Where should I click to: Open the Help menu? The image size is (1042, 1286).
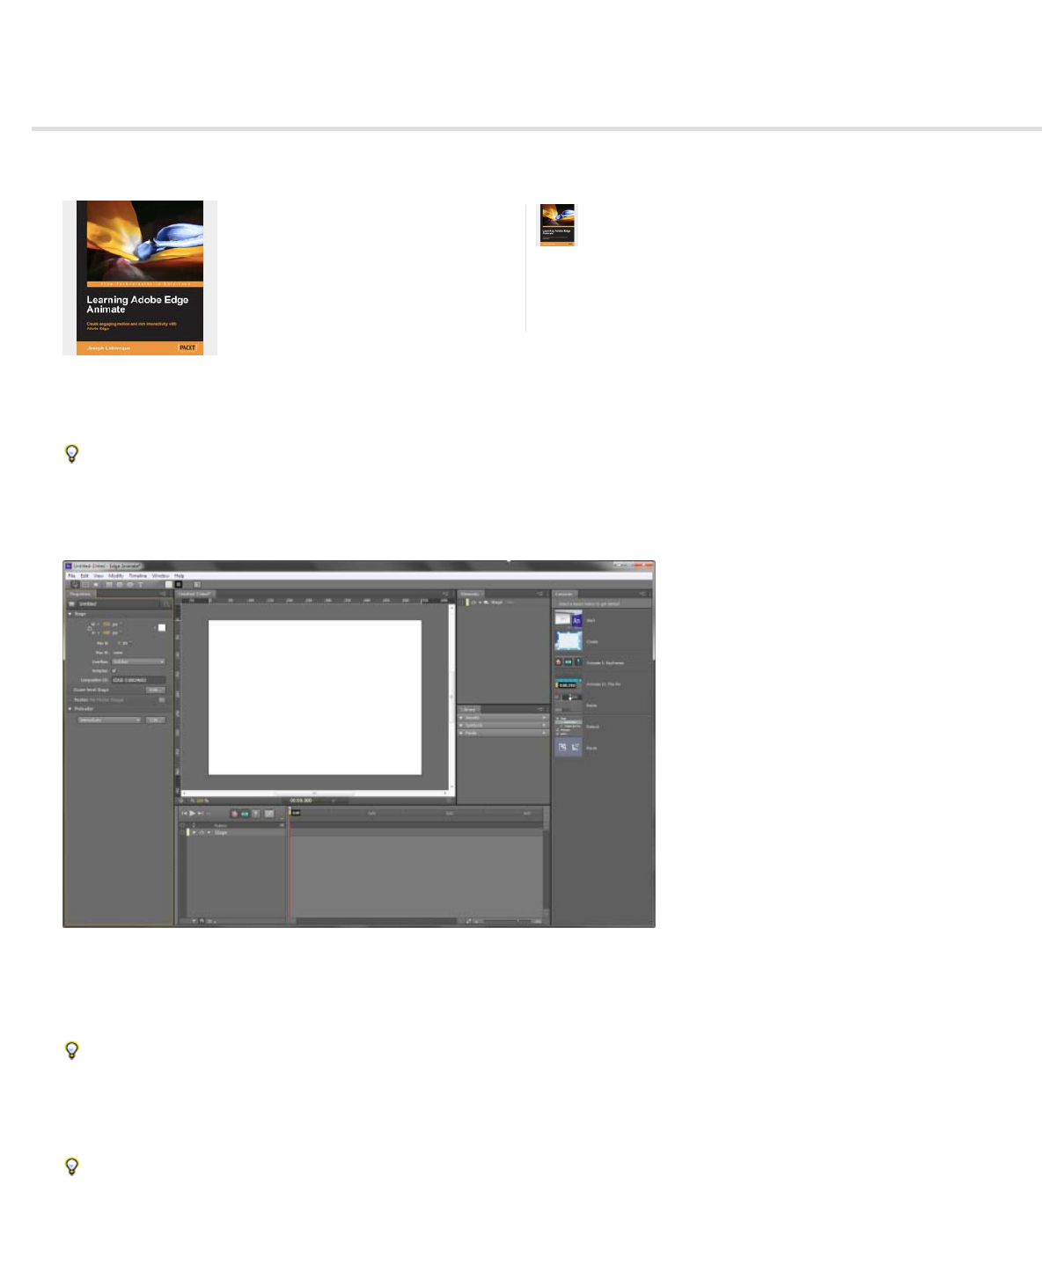[x=180, y=576]
